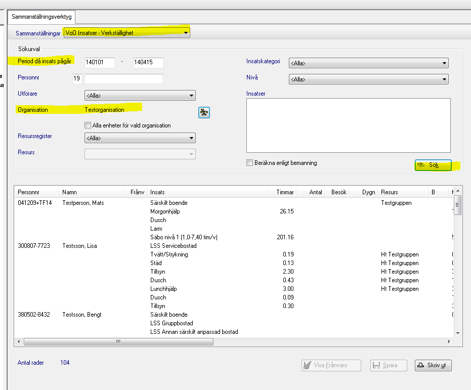Click the Testorganisation organisation value
This screenshot has height=390, width=471.
(104, 110)
